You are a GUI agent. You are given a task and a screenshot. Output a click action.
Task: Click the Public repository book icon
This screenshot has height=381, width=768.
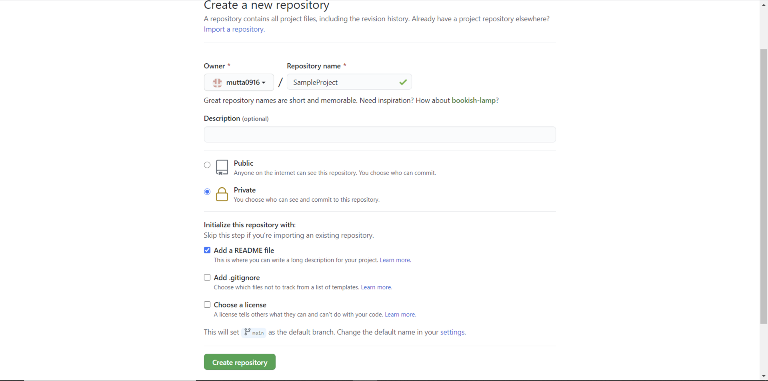tap(222, 167)
